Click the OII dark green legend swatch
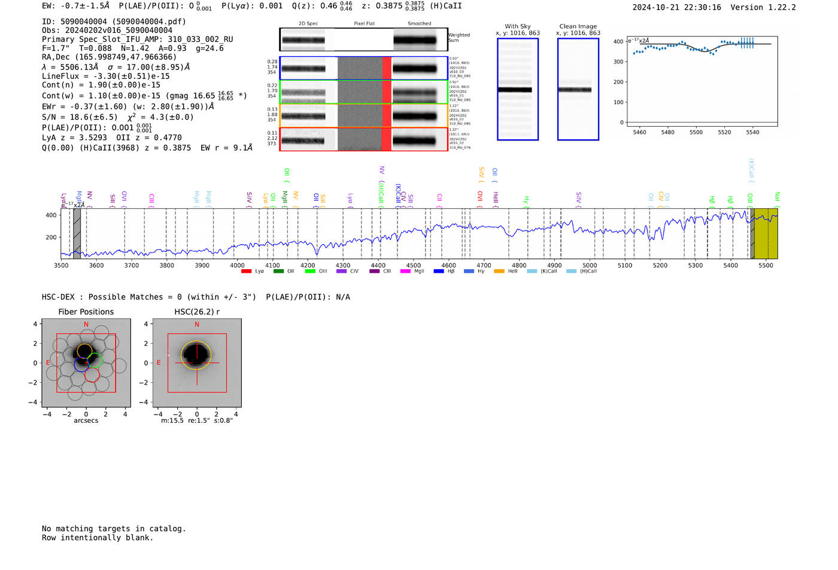 pos(278,272)
